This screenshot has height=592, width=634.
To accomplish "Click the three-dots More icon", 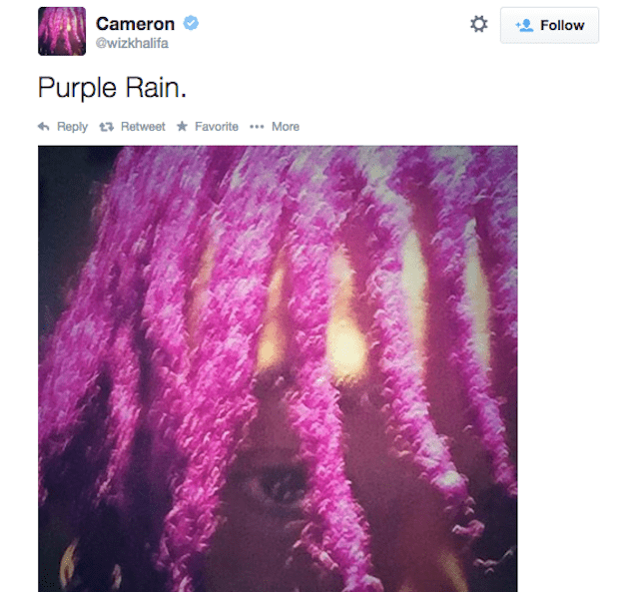I will click(x=257, y=127).
